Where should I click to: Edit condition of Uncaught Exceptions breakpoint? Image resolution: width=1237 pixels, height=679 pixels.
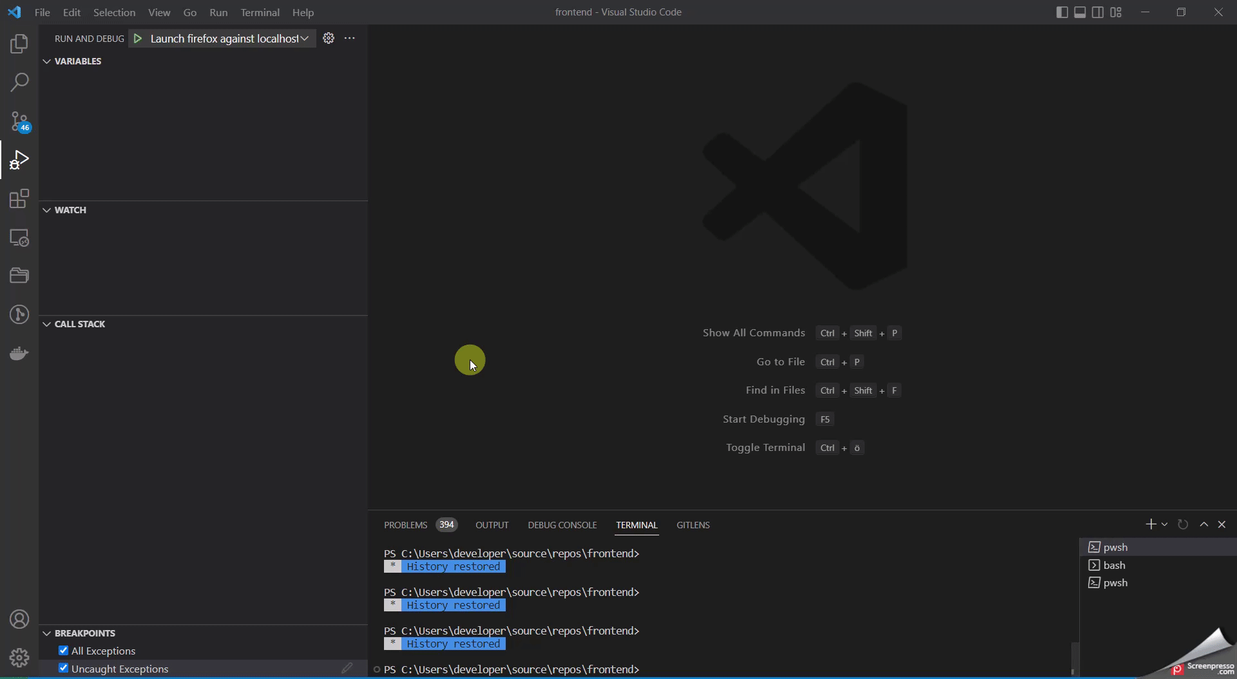point(347,668)
